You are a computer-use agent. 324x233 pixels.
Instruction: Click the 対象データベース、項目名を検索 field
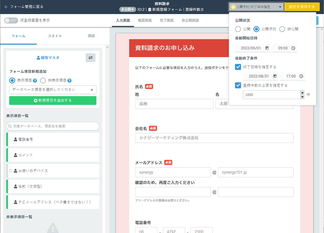click(x=53, y=126)
